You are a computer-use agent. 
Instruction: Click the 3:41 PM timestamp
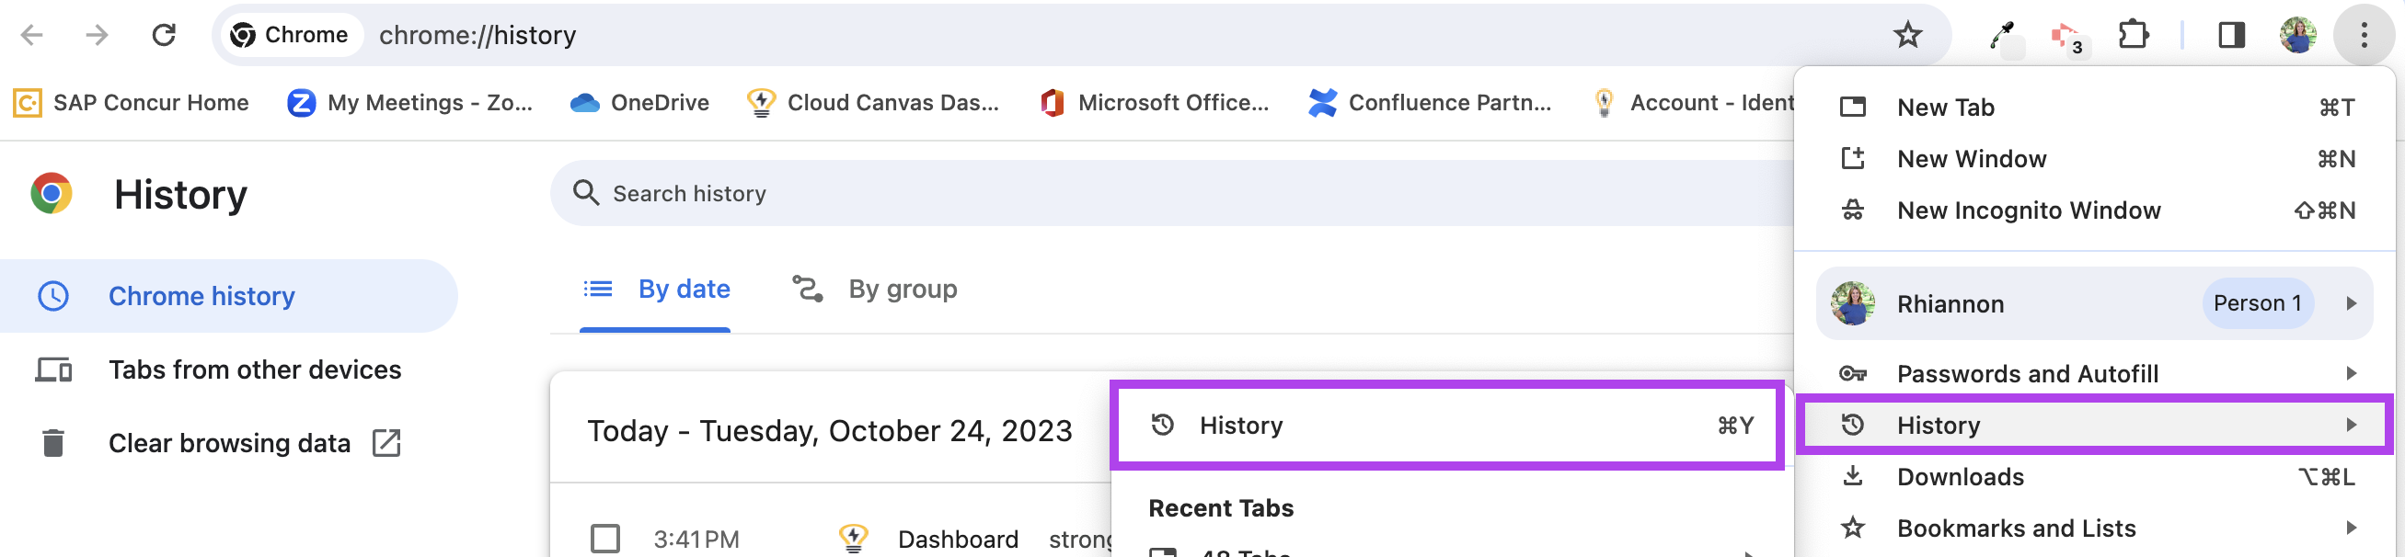point(696,540)
